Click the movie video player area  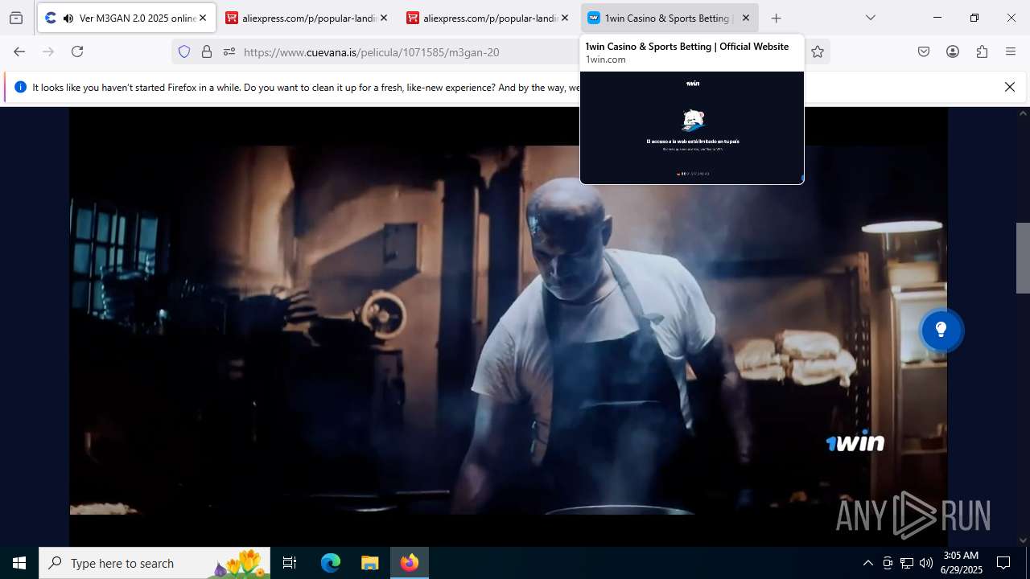point(508,326)
